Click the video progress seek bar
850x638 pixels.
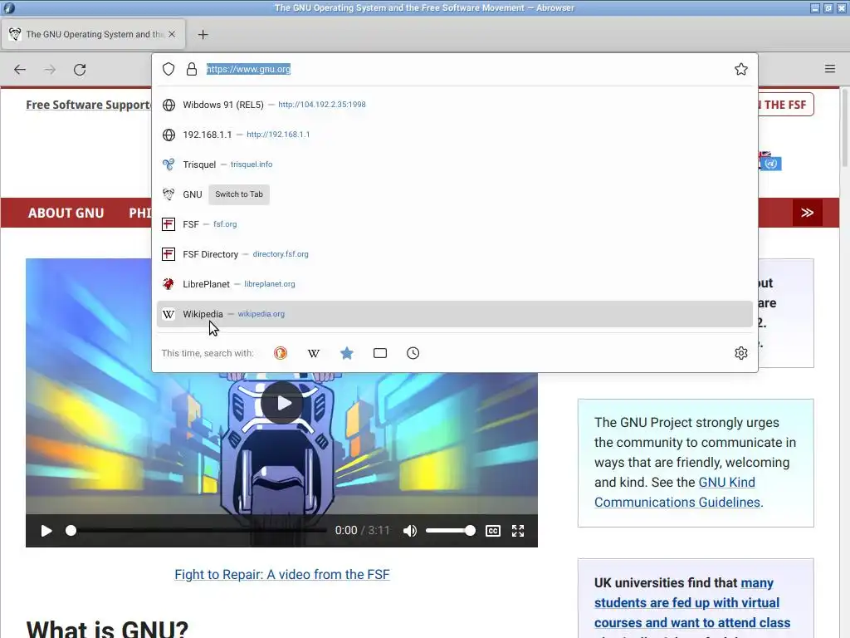[198, 531]
